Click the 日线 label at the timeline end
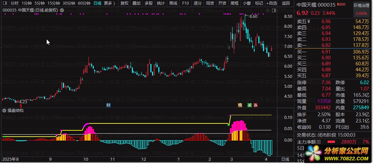 click(x=285, y=159)
